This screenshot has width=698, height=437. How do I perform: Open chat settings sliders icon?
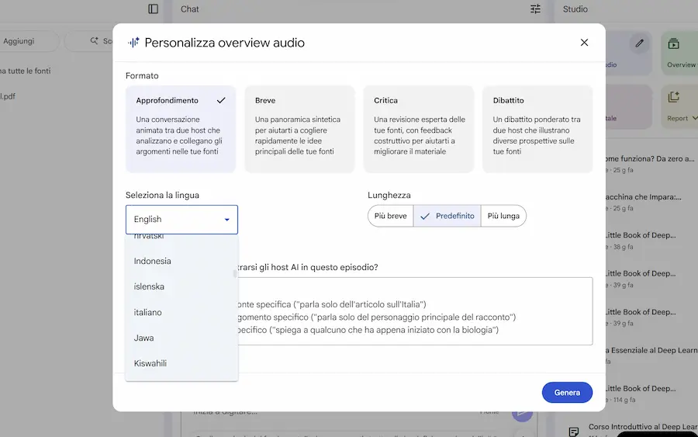pyautogui.click(x=535, y=9)
